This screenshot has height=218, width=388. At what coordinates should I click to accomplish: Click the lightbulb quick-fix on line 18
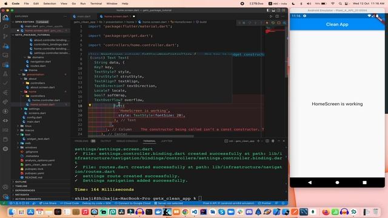pos(90,105)
